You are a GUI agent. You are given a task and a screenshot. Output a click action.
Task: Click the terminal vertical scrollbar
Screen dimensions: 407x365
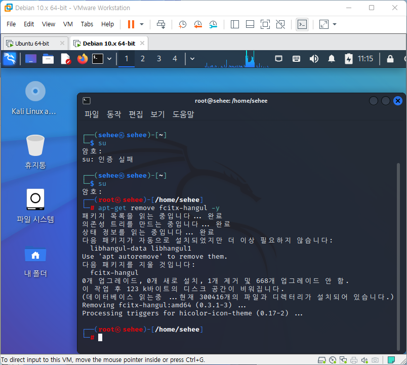coord(398,256)
